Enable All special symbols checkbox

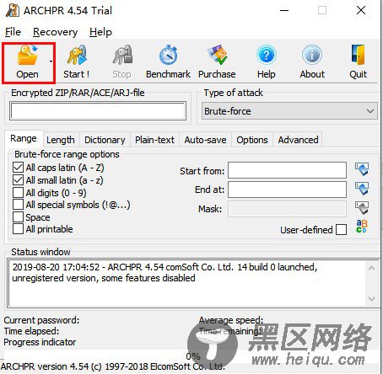(x=18, y=205)
